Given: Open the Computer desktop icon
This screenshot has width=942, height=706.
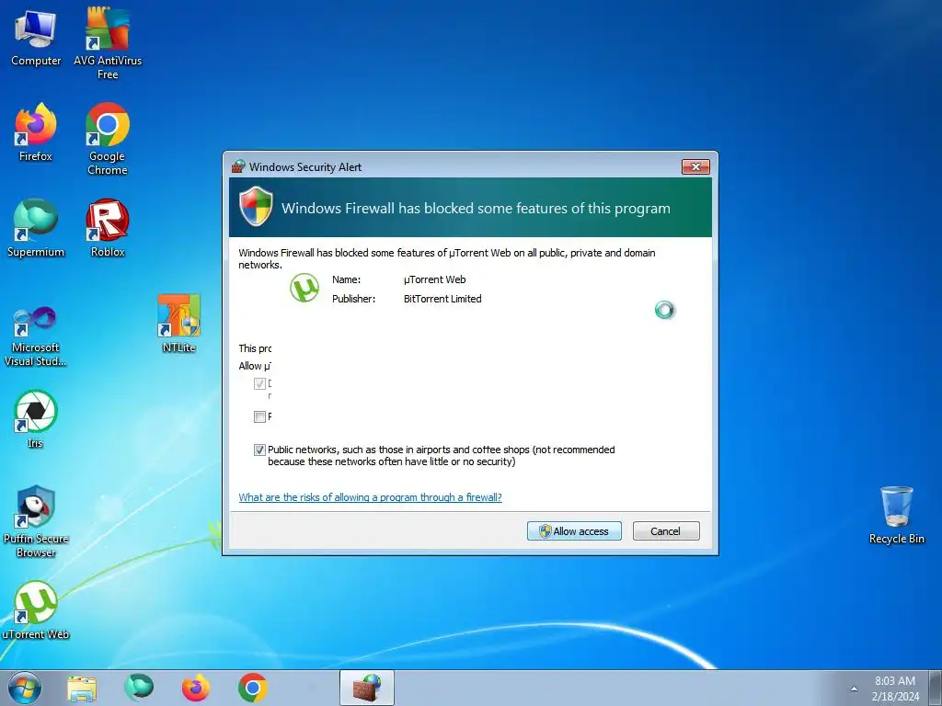Looking at the screenshot, I should tap(36, 38).
